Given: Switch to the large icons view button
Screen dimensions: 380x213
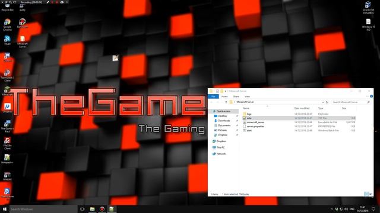Looking at the screenshot, I should pos(370,194).
